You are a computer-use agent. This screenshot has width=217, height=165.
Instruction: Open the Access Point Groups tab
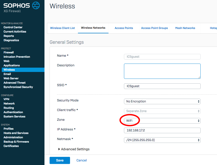(x=154, y=28)
